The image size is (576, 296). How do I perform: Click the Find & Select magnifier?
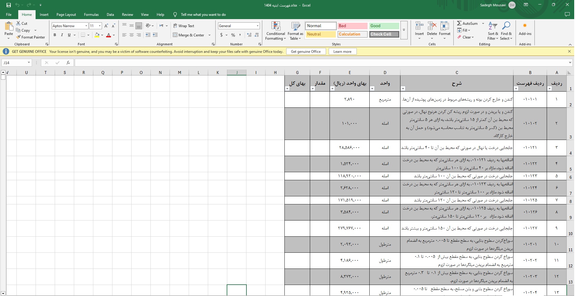506,26
